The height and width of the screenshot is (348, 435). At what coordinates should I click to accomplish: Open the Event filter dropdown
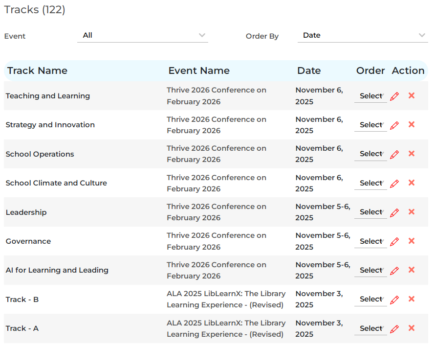(142, 35)
